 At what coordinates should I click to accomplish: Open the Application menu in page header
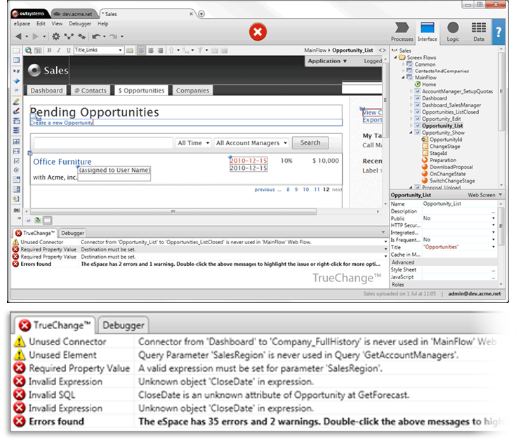point(327,61)
